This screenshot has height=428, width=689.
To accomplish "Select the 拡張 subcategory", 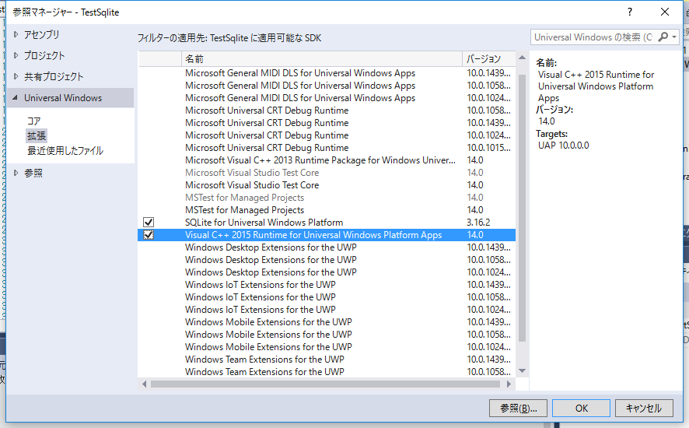I will [x=37, y=136].
